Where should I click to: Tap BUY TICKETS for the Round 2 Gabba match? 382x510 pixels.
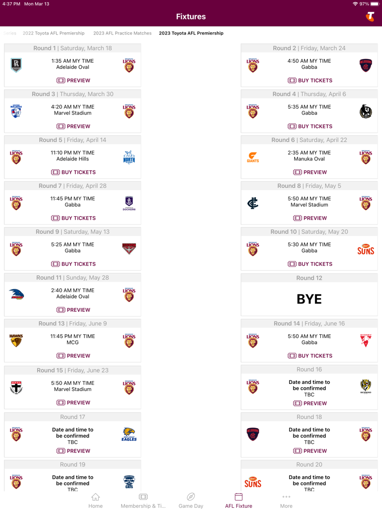tap(310, 80)
